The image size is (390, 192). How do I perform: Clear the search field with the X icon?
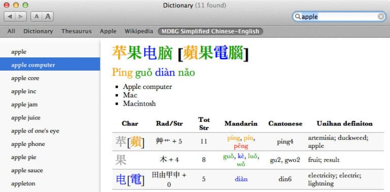[x=381, y=16]
